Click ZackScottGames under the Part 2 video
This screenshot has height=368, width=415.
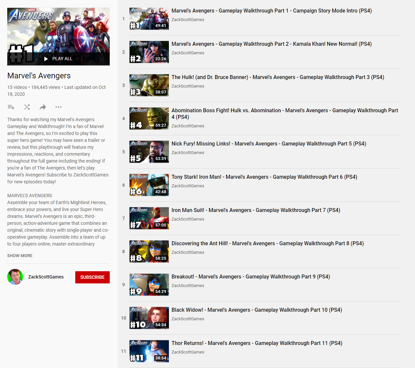coord(188,53)
